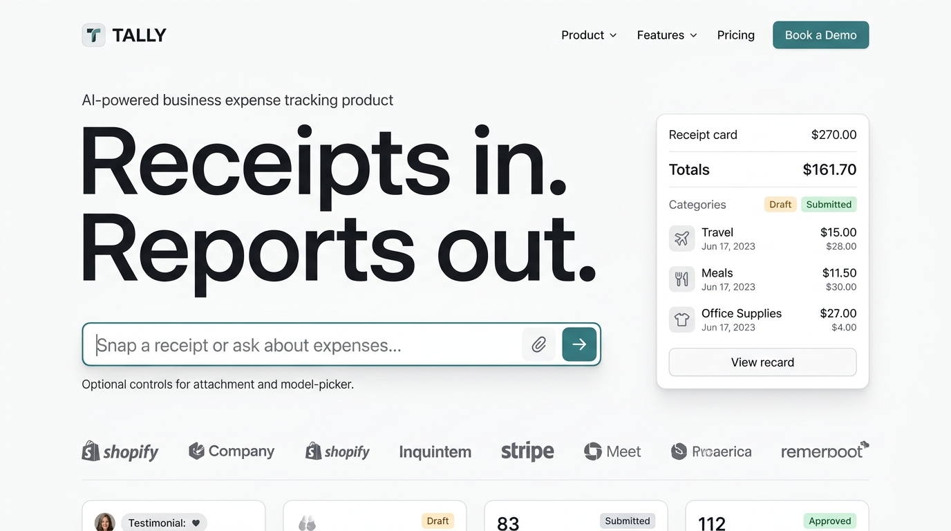Click the Stripe logo
This screenshot has width=951, height=531.
(x=527, y=451)
